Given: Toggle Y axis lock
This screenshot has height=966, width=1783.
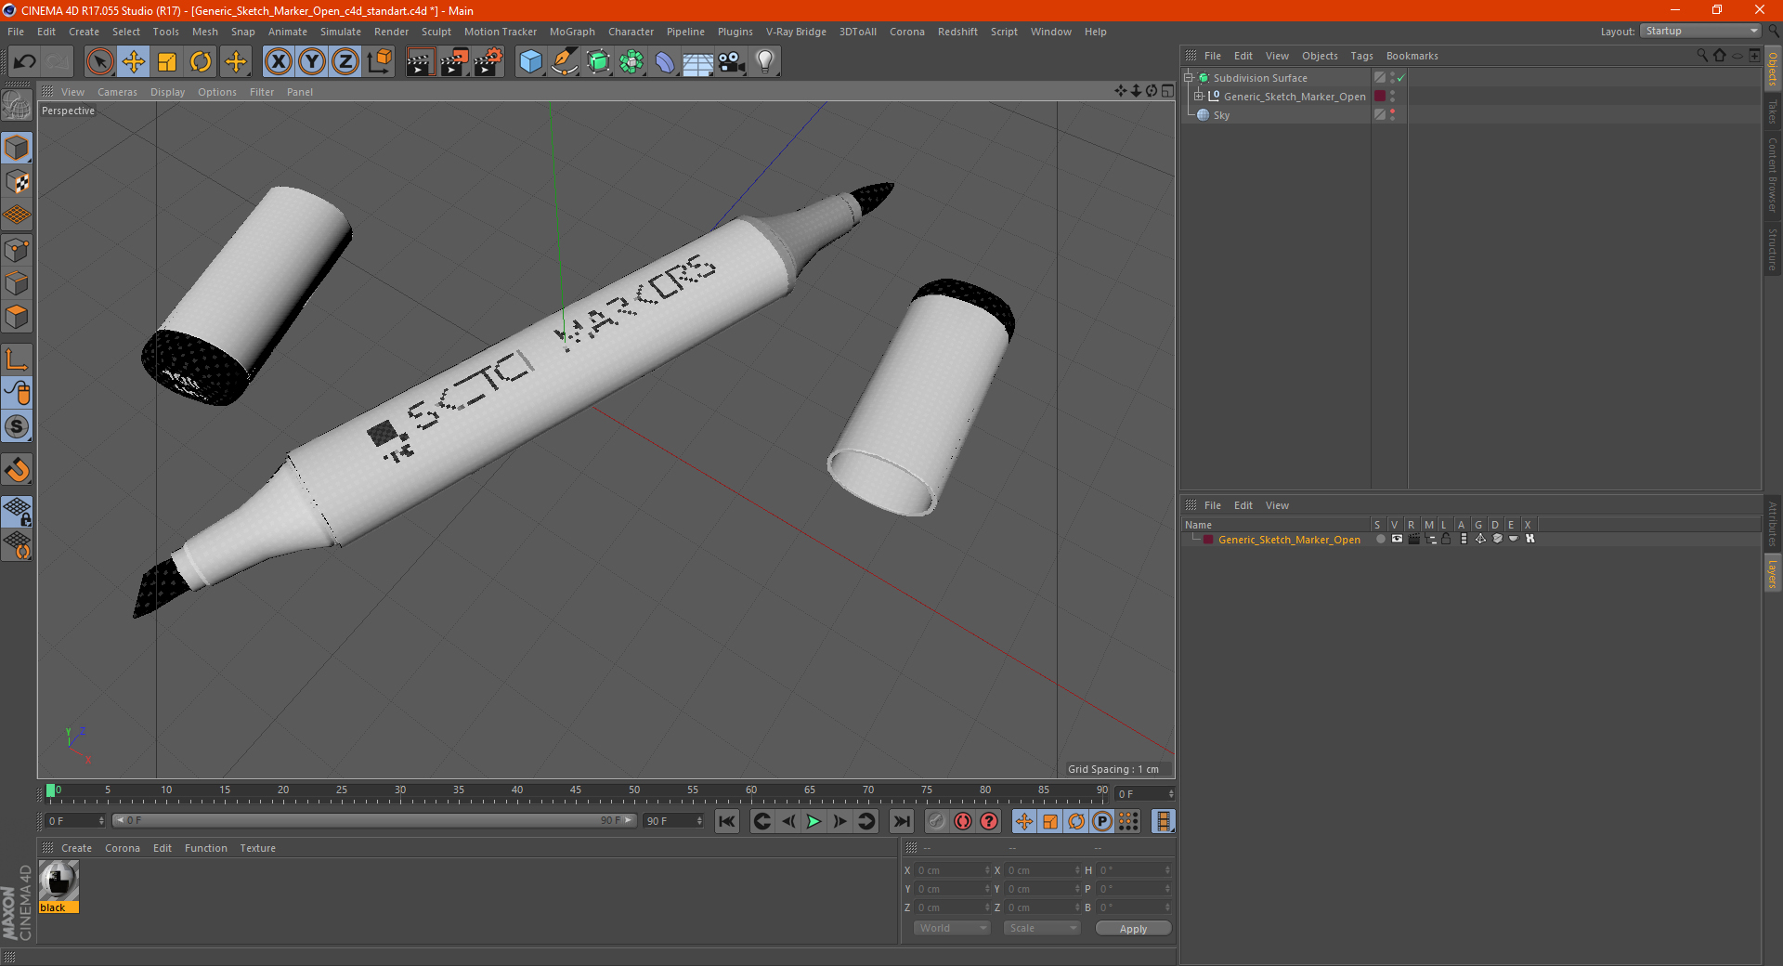Looking at the screenshot, I should [312, 62].
